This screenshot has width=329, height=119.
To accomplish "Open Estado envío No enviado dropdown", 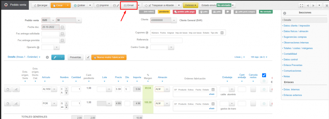I will tap(218, 5).
